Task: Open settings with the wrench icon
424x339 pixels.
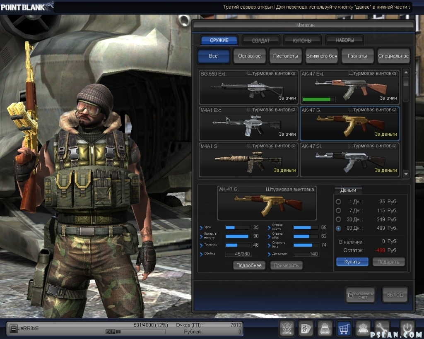Action: coord(382,328)
